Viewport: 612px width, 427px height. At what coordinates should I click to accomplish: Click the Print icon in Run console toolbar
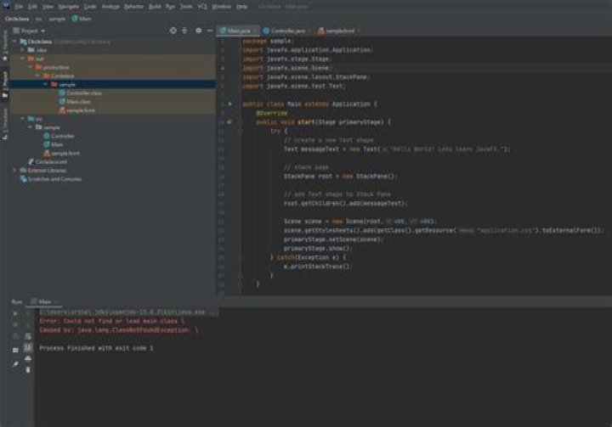(x=28, y=358)
